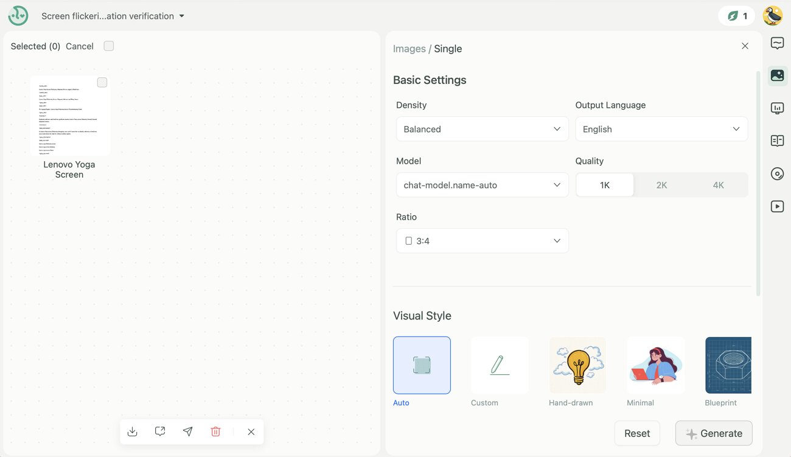Select the image generation sidebar icon
791x457 pixels.
coord(777,75)
